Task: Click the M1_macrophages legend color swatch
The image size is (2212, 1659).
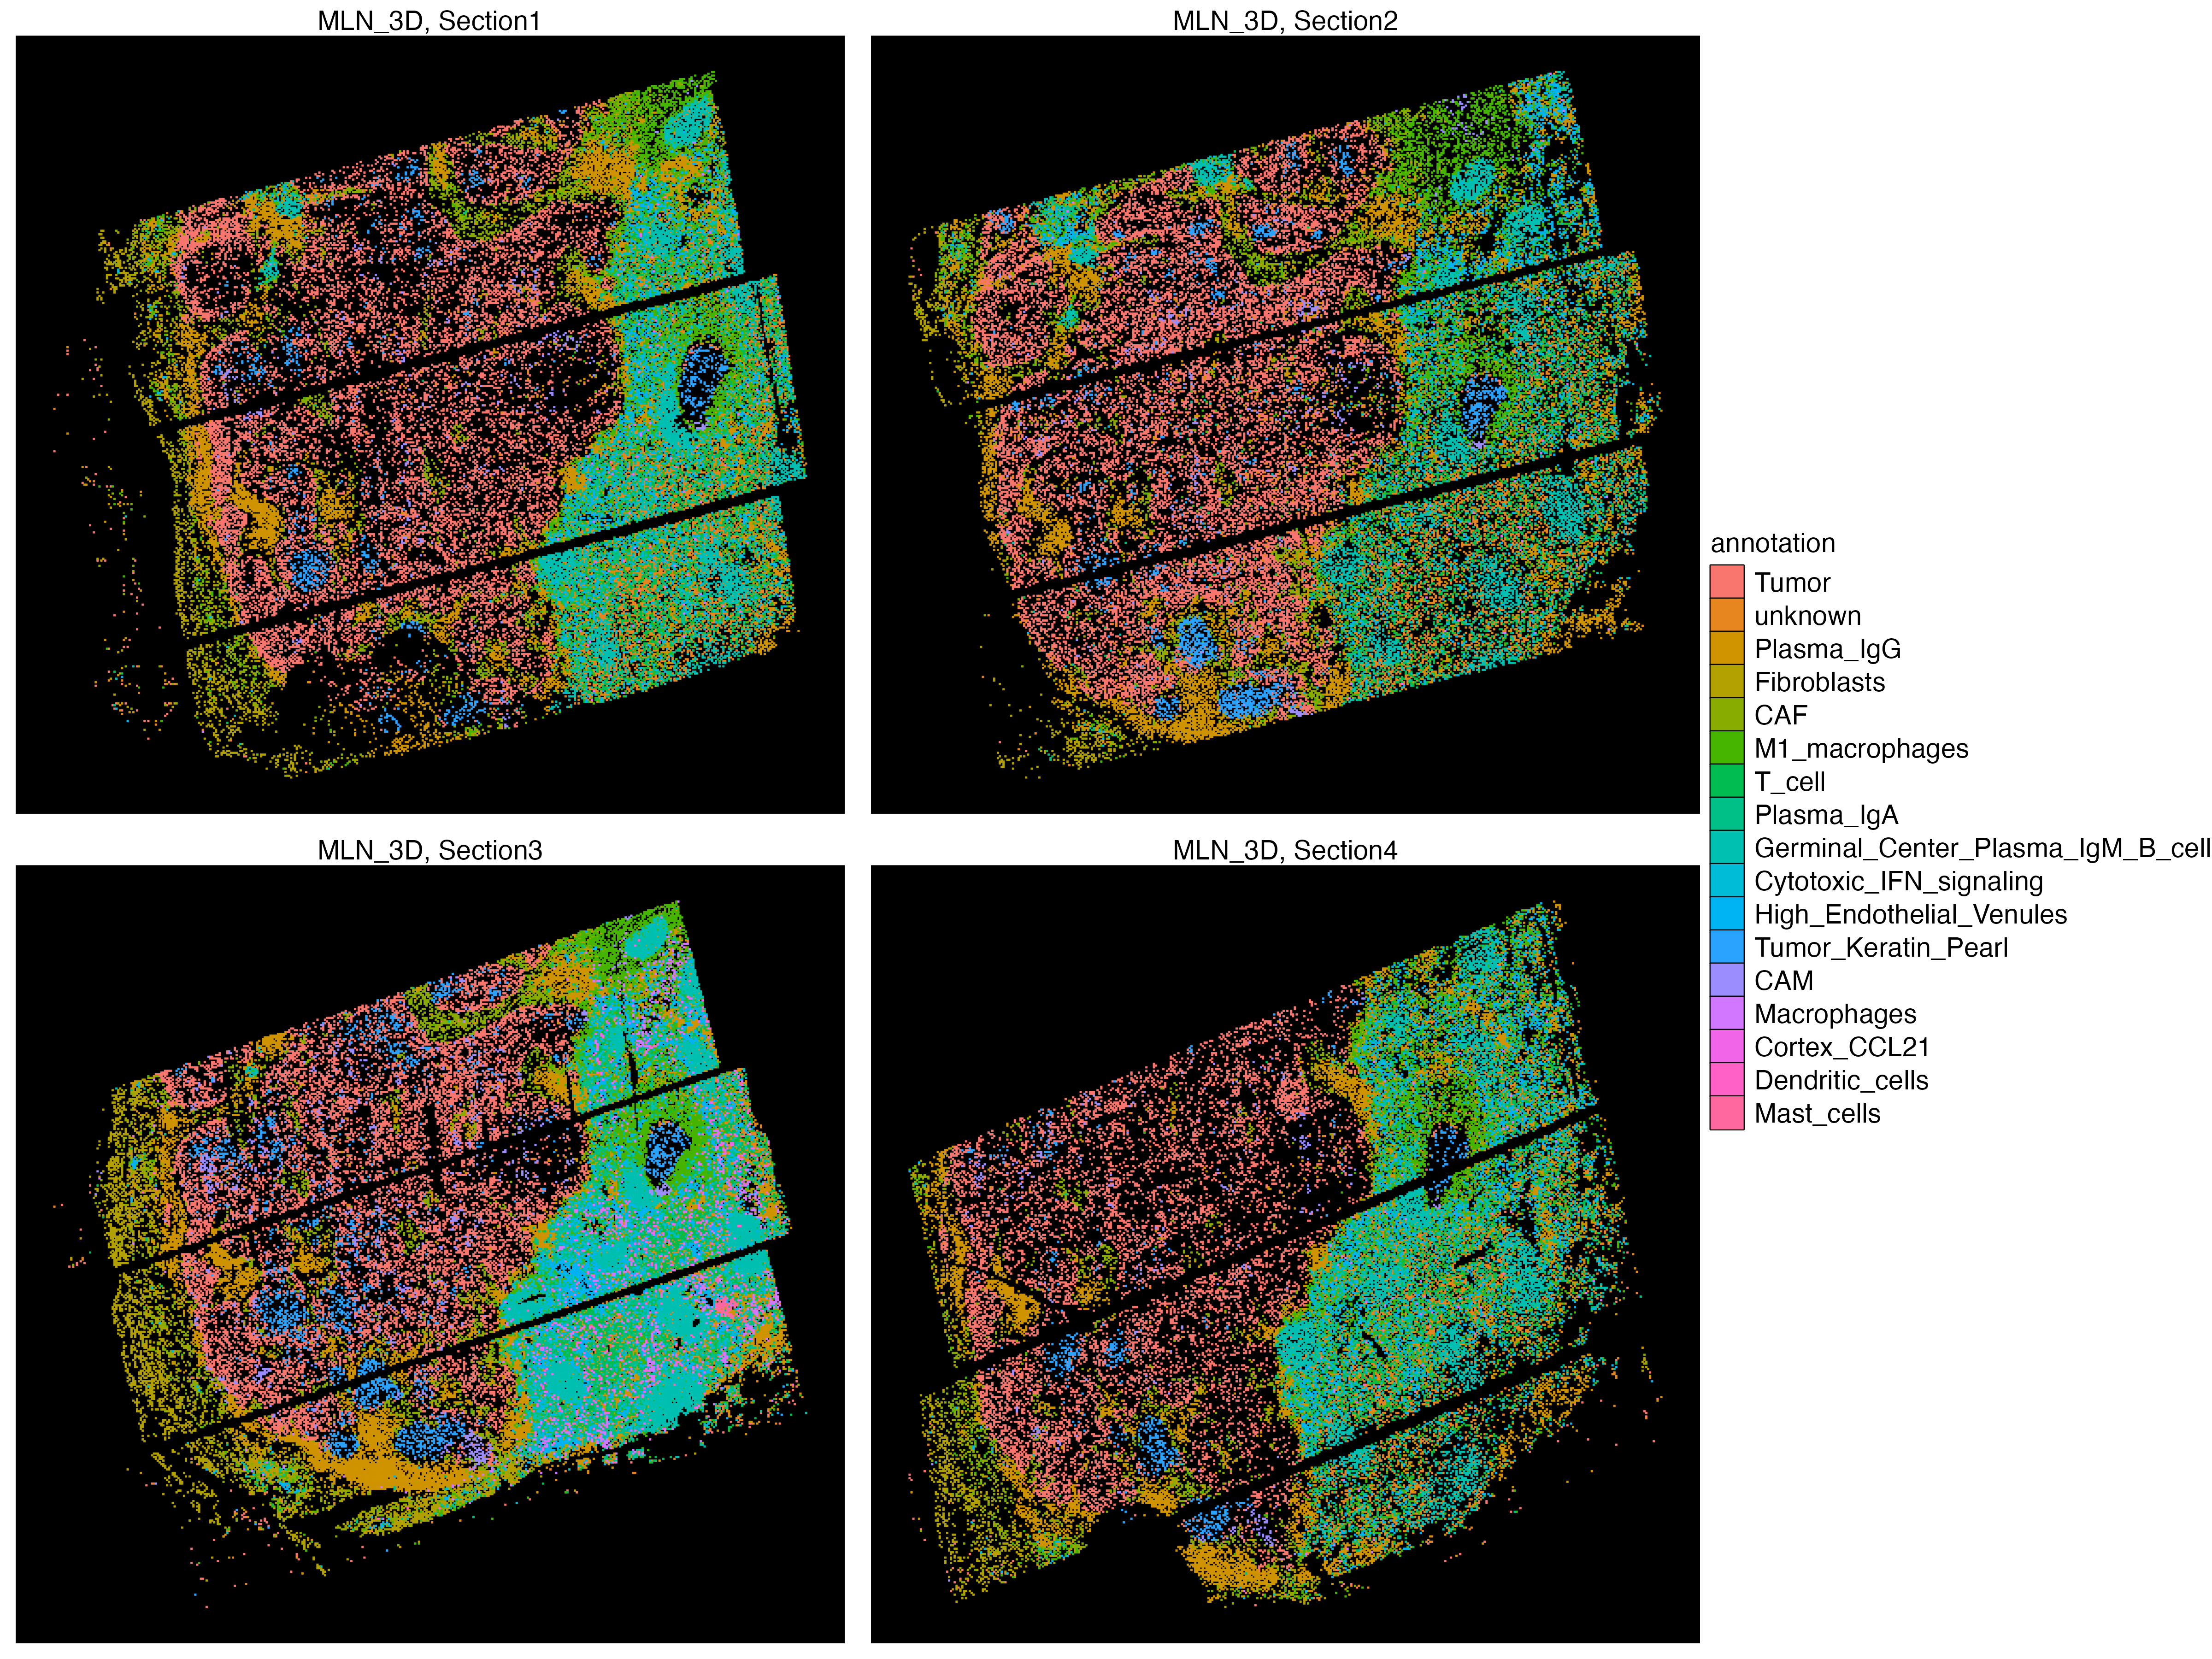Action: point(1727,748)
